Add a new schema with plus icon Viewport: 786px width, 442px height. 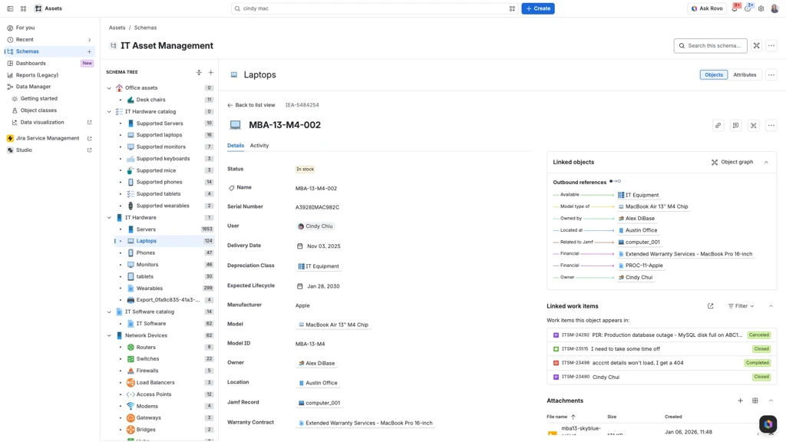click(90, 51)
